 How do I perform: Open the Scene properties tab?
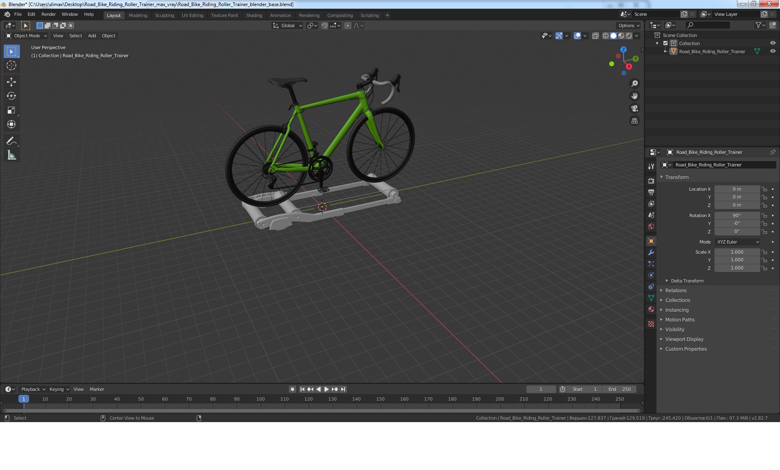[x=651, y=215]
